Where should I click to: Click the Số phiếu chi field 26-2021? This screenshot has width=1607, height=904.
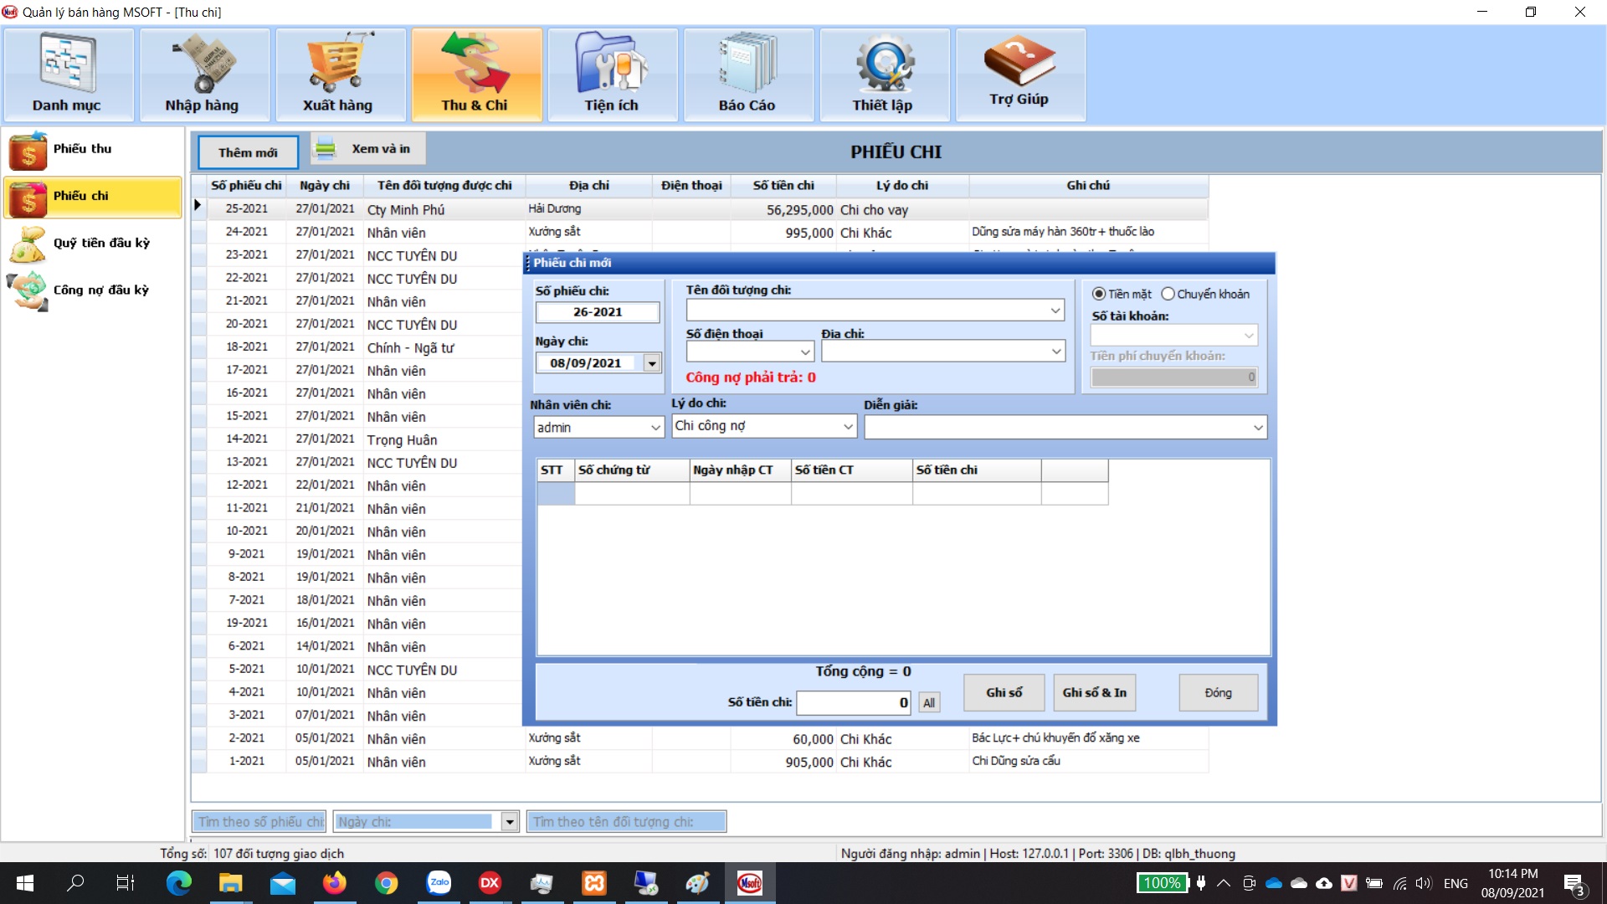click(598, 312)
